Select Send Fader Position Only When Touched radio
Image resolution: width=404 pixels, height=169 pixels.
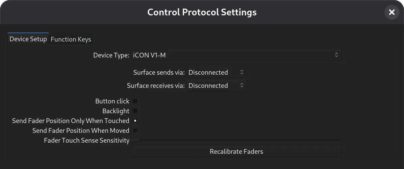(135, 121)
